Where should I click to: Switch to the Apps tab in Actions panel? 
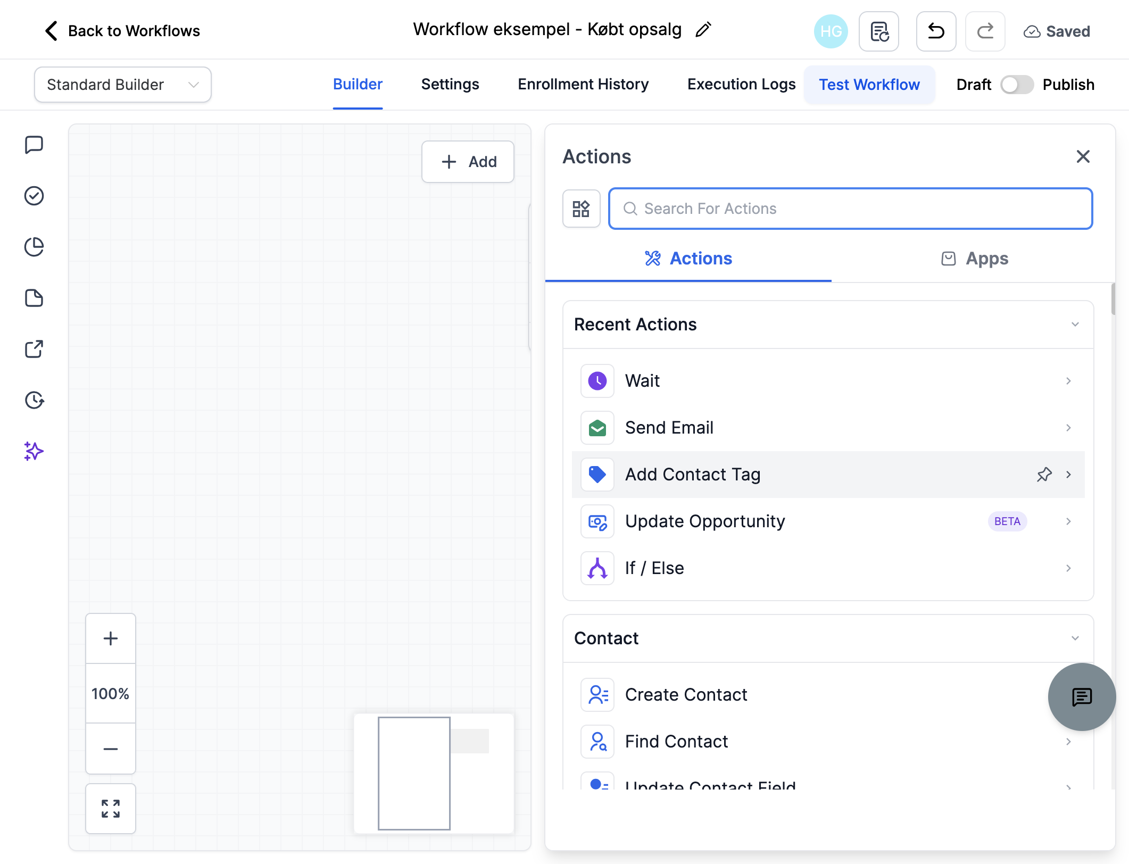click(x=974, y=259)
